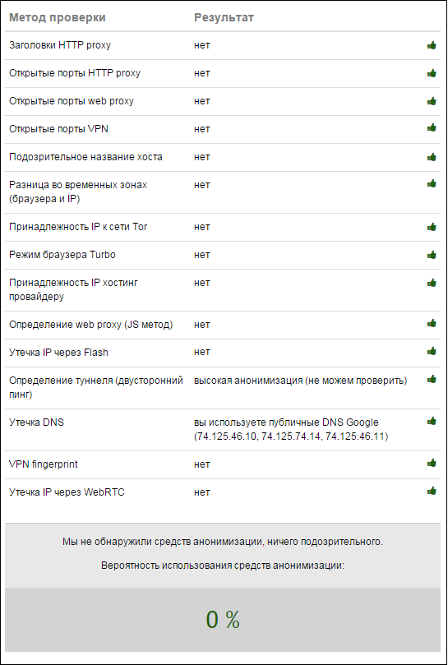The image size is (448, 665).
Task: Click the Мы не обнаружили средств анонимизации message
Action: tap(223, 542)
